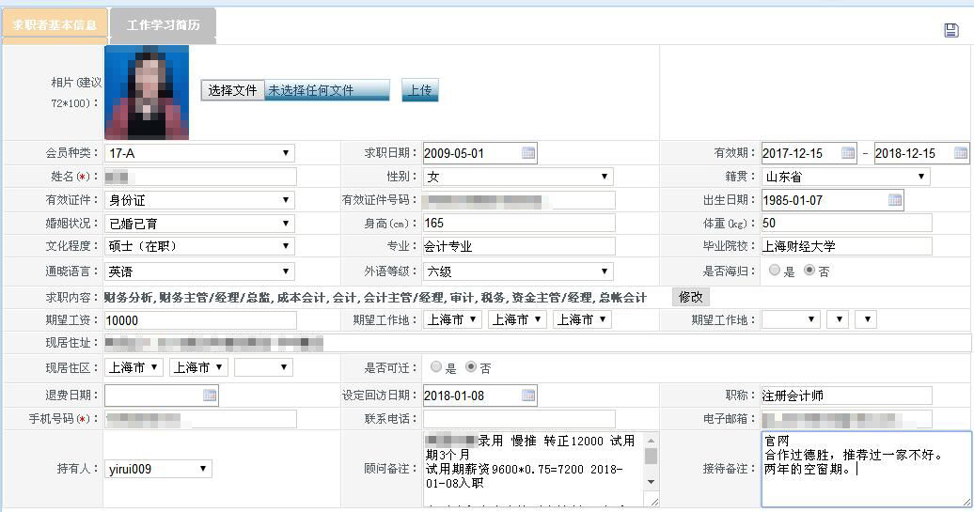Open the 有效证件 dropdown
Image resolution: width=974 pixels, height=512 pixels.
coord(198,200)
